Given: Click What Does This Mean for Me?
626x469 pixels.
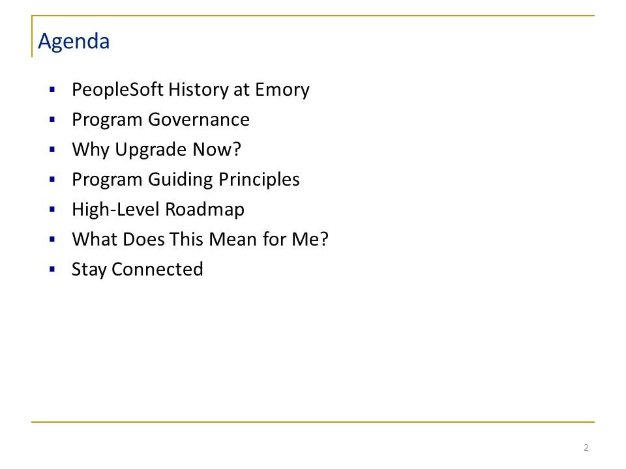Looking at the screenshot, I should [x=200, y=239].
